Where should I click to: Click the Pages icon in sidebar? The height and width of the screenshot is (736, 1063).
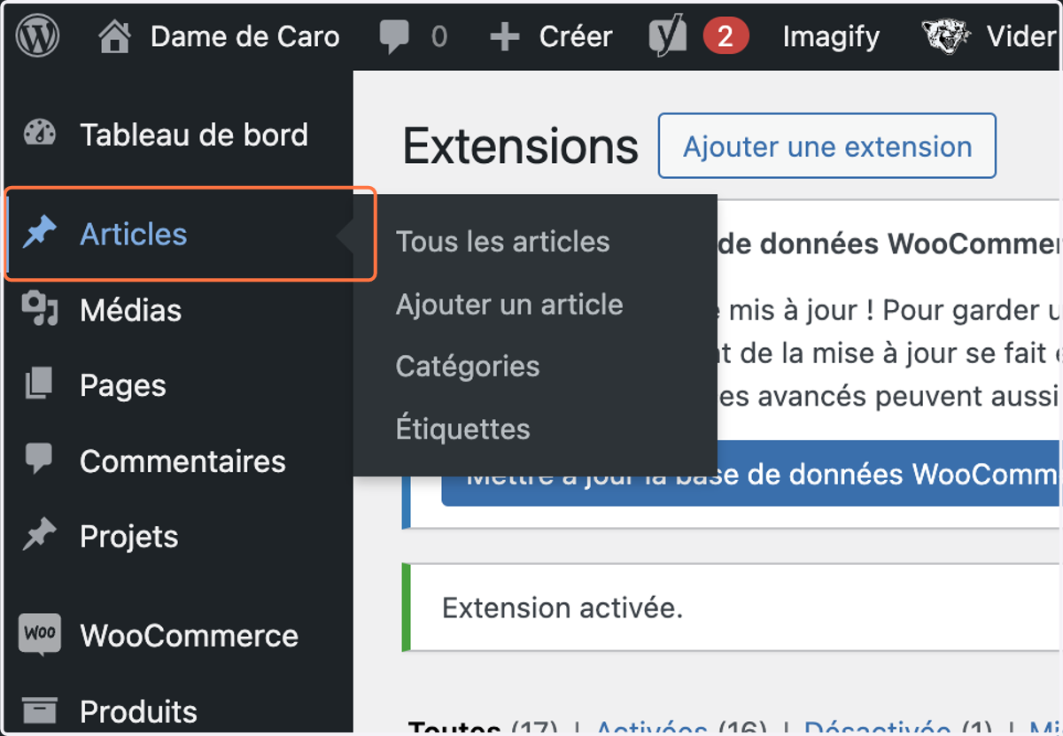point(39,384)
